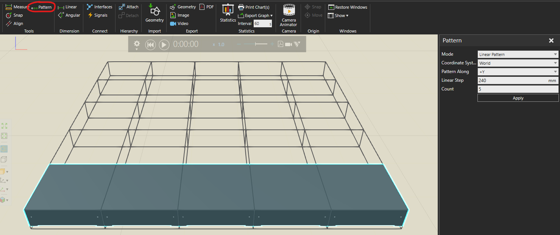The width and height of the screenshot is (560, 235).
Task: Click Restore Windows button
Action: coord(347,7)
